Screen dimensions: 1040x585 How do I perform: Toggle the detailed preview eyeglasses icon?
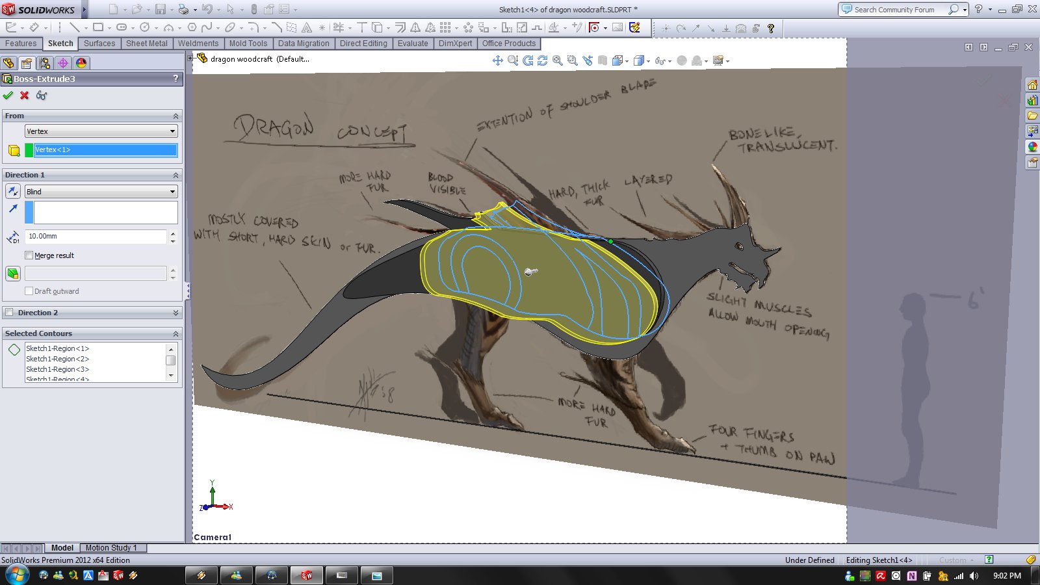pyautogui.click(x=42, y=96)
